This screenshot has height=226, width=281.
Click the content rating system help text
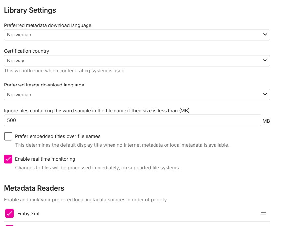[65, 71]
